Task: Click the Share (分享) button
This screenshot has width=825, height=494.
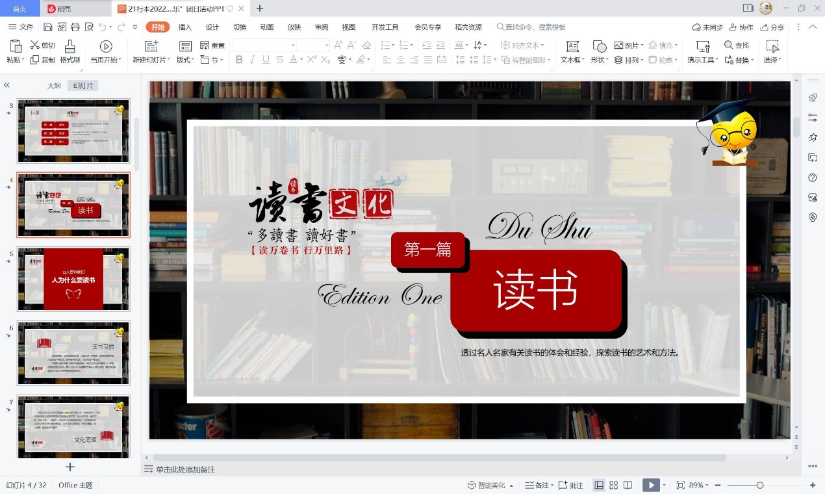Action: click(771, 27)
